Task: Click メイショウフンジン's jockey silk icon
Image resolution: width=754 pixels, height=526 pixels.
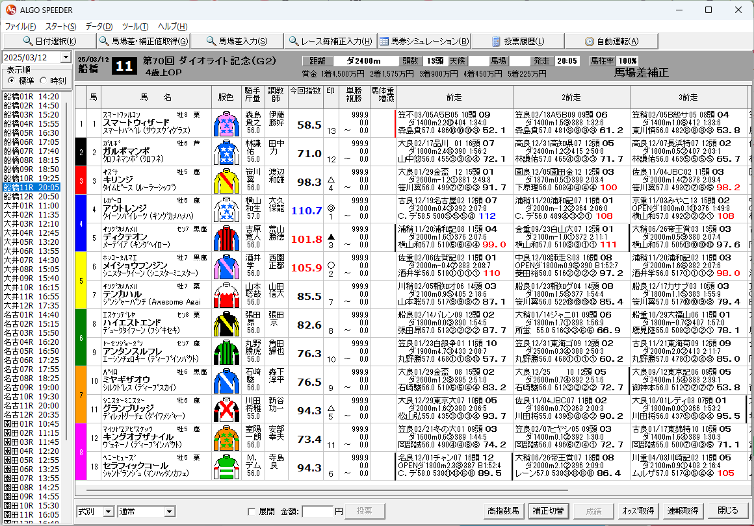Action: tap(226, 267)
